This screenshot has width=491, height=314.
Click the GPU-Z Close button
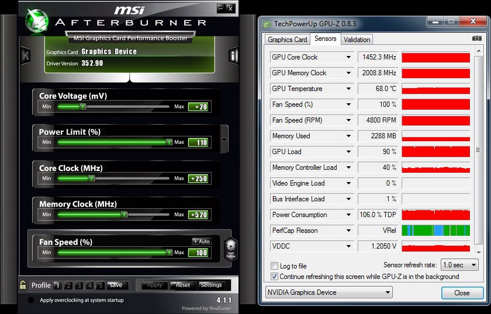click(x=462, y=293)
